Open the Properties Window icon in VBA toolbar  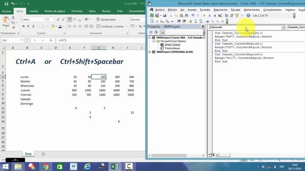(232, 16)
